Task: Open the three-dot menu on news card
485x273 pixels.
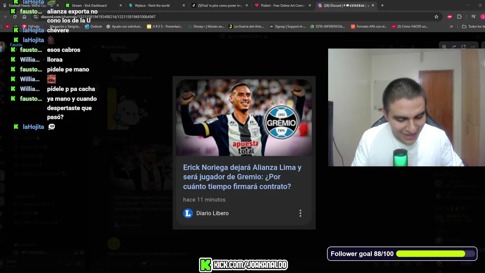Action: pyautogui.click(x=300, y=213)
